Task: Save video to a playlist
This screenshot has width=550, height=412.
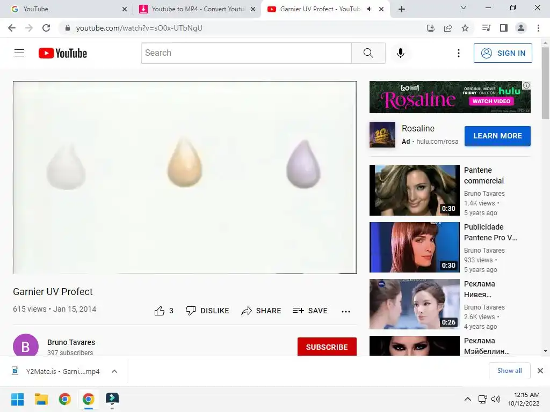Action: (x=310, y=311)
